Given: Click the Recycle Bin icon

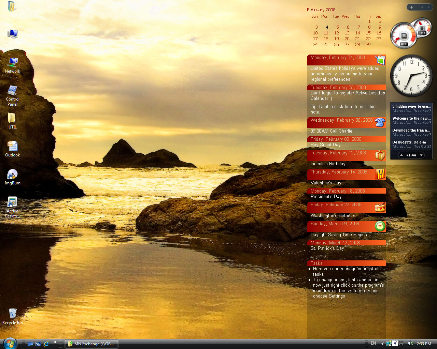Looking at the screenshot, I should click(13, 314).
